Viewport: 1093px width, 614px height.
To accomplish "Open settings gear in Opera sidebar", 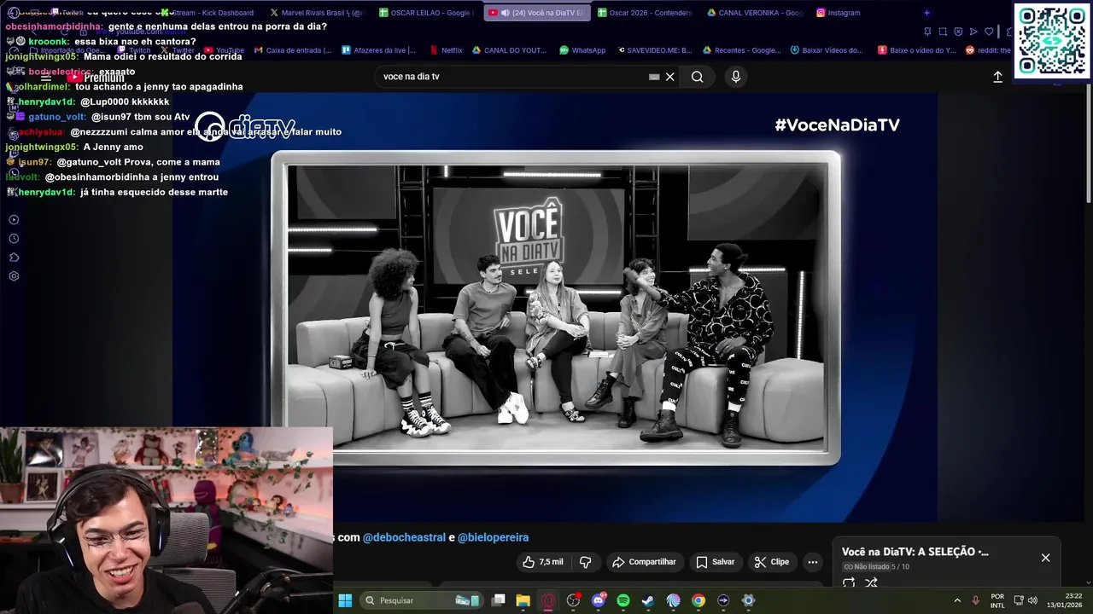I will [x=14, y=276].
